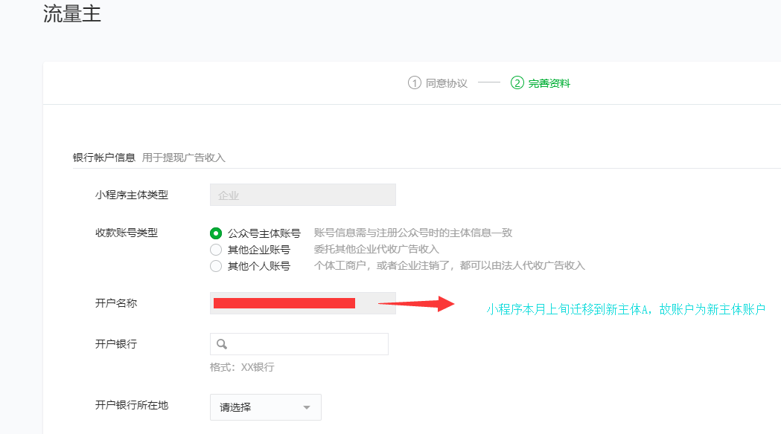Viewport: 781px width, 434px height.
Task: Click the step 1 circled number icon
Action: pyautogui.click(x=415, y=83)
